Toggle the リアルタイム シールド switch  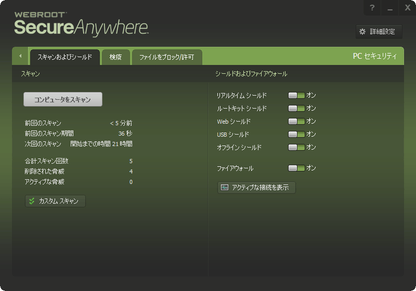[296, 96]
